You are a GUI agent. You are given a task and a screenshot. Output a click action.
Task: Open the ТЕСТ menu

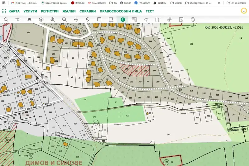coord(150,11)
